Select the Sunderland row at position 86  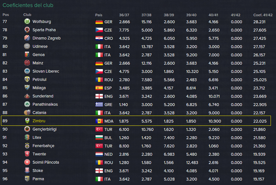(x=136, y=96)
